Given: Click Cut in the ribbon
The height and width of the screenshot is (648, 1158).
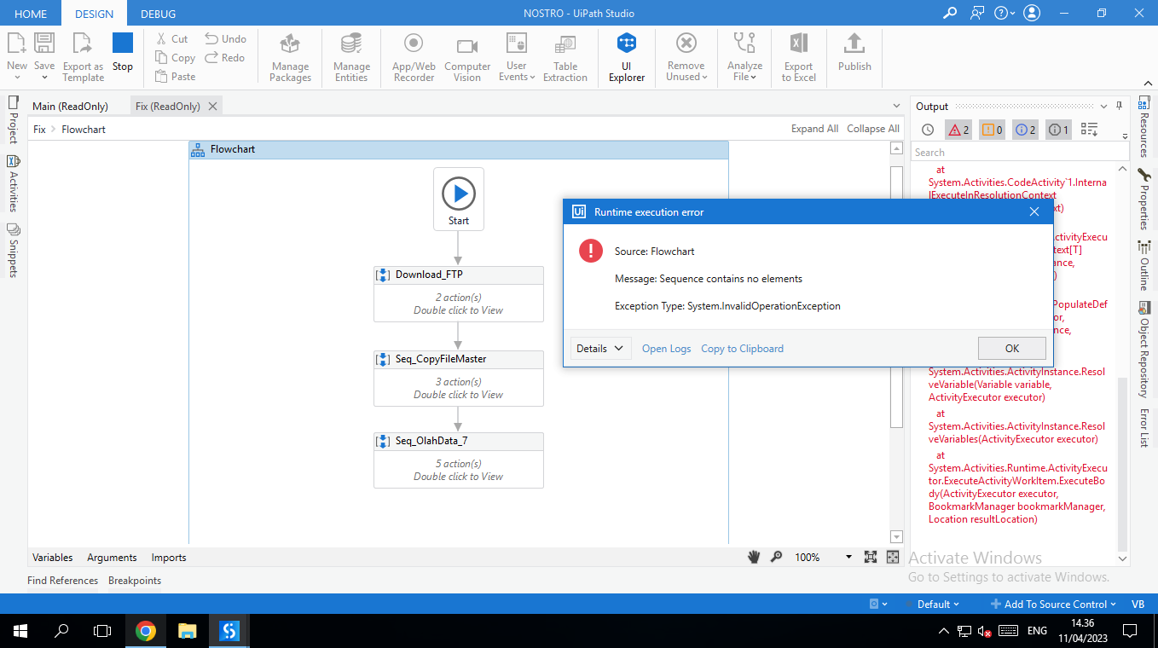Looking at the screenshot, I should pyautogui.click(x=171, y=38).
